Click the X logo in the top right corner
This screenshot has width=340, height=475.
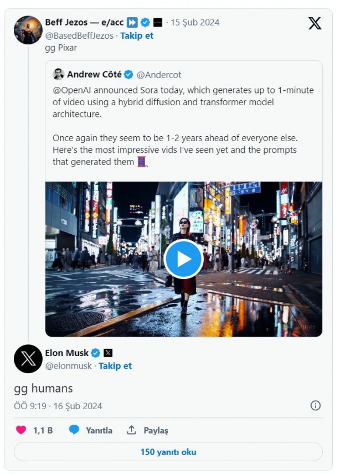pyautogui.click(x=314, y=24)
